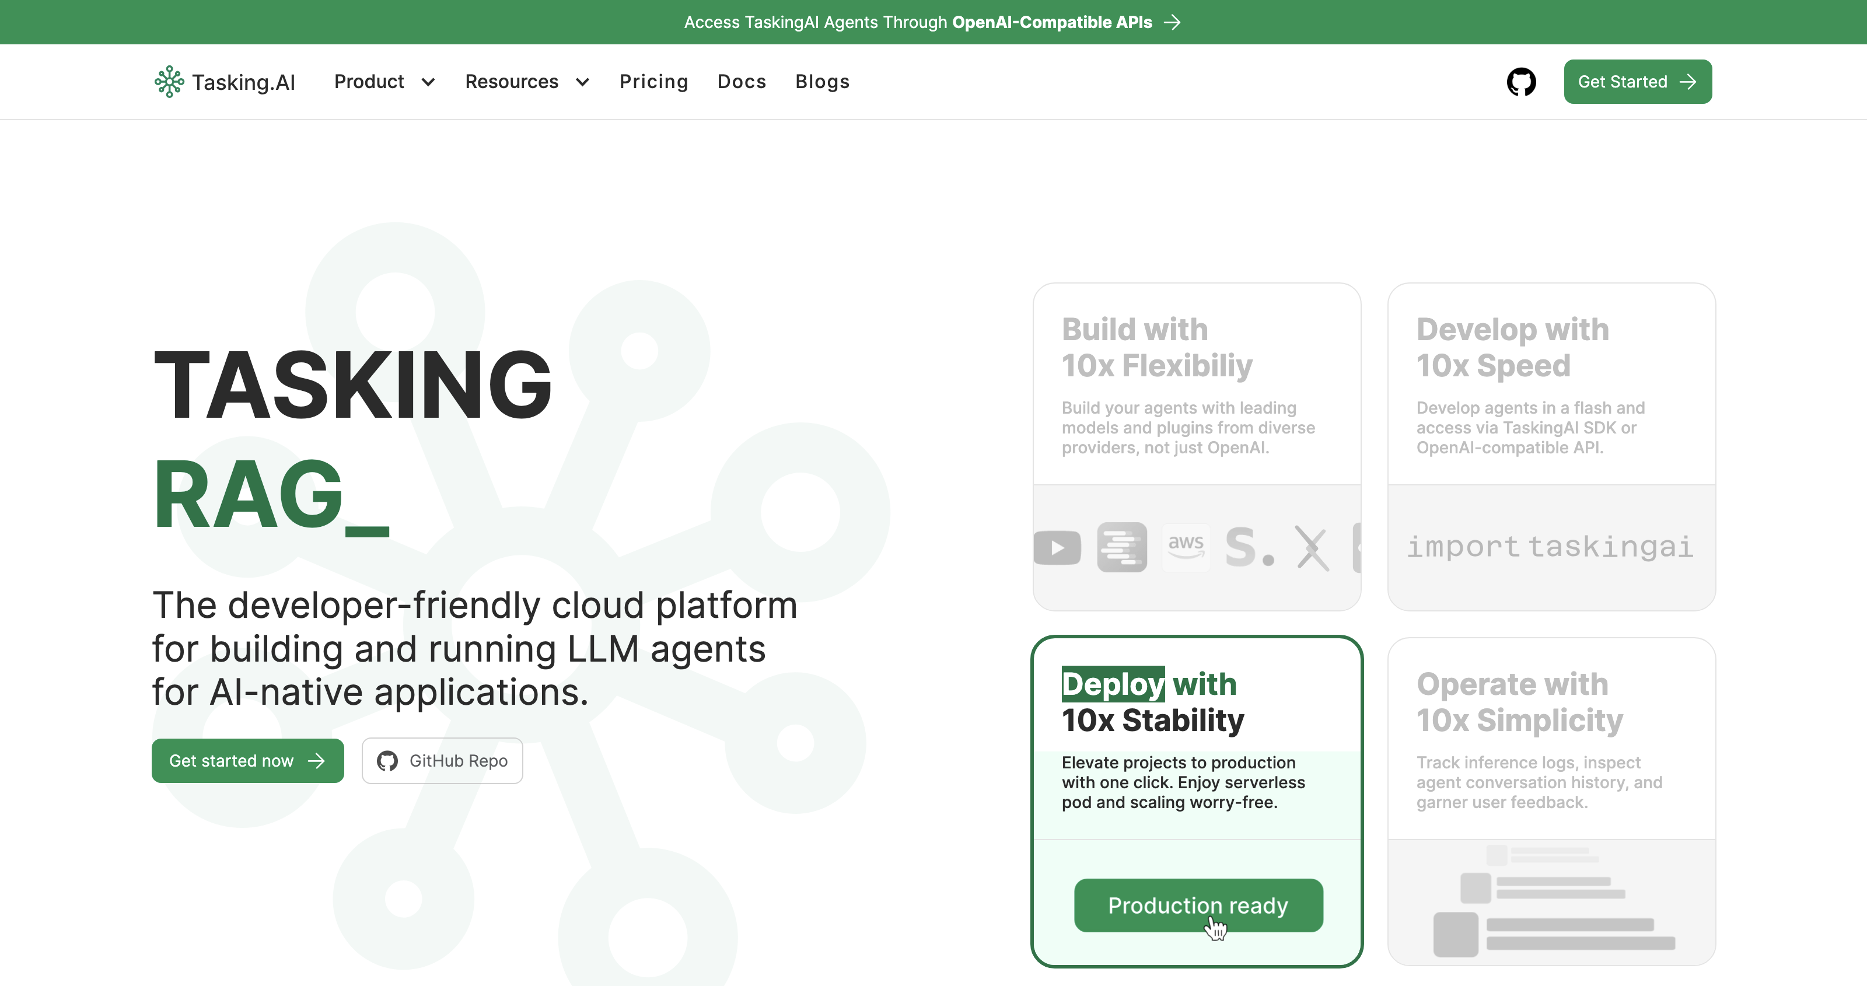The image size is (1867, 986).
Task: Expand the Product dropdown chevron
Action: (428, 82)
